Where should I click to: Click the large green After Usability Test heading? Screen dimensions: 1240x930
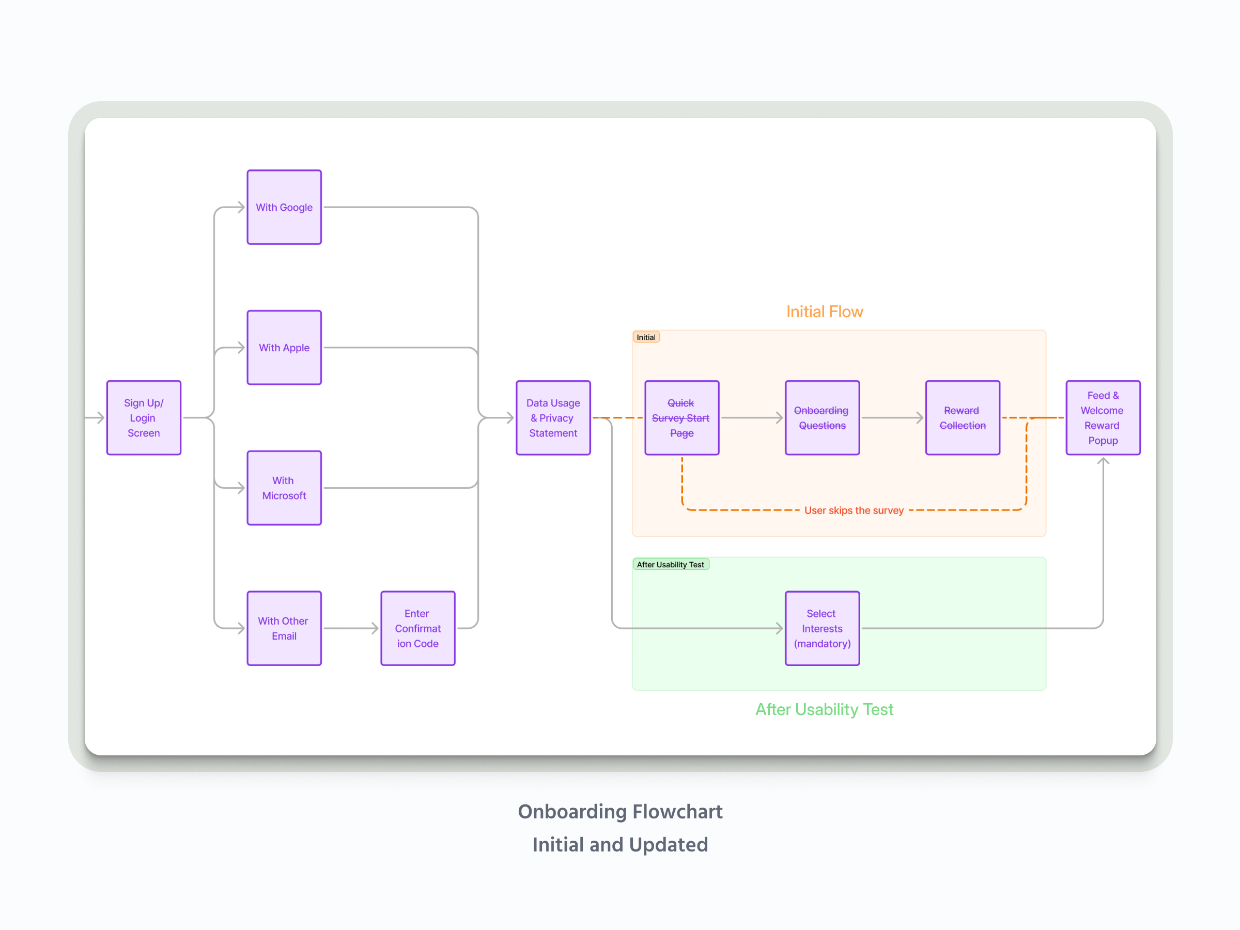[824, 710]
